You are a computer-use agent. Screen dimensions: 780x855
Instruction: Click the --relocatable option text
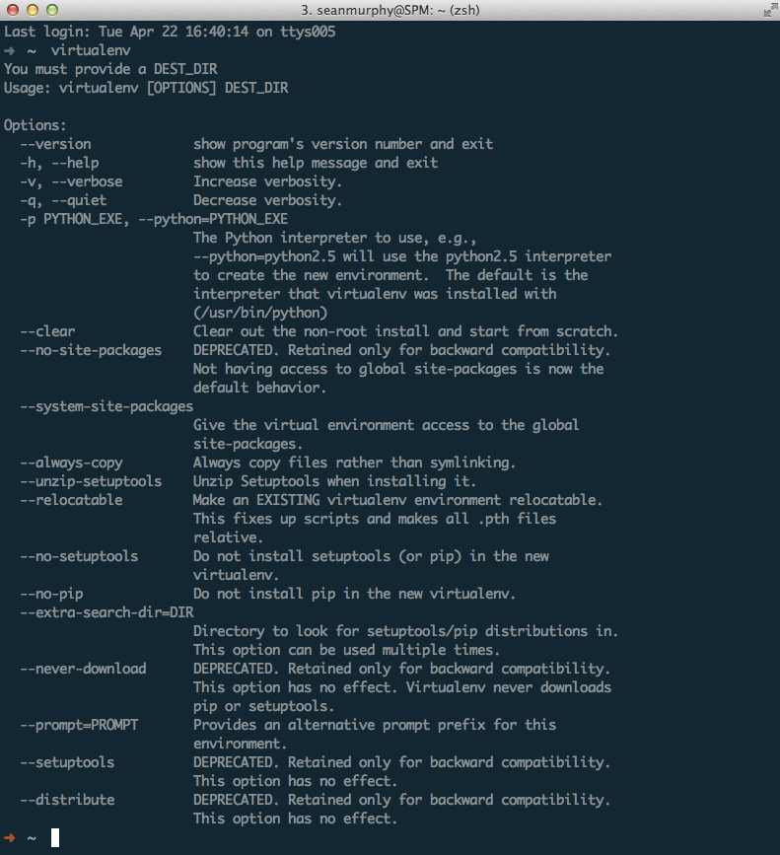71,500
